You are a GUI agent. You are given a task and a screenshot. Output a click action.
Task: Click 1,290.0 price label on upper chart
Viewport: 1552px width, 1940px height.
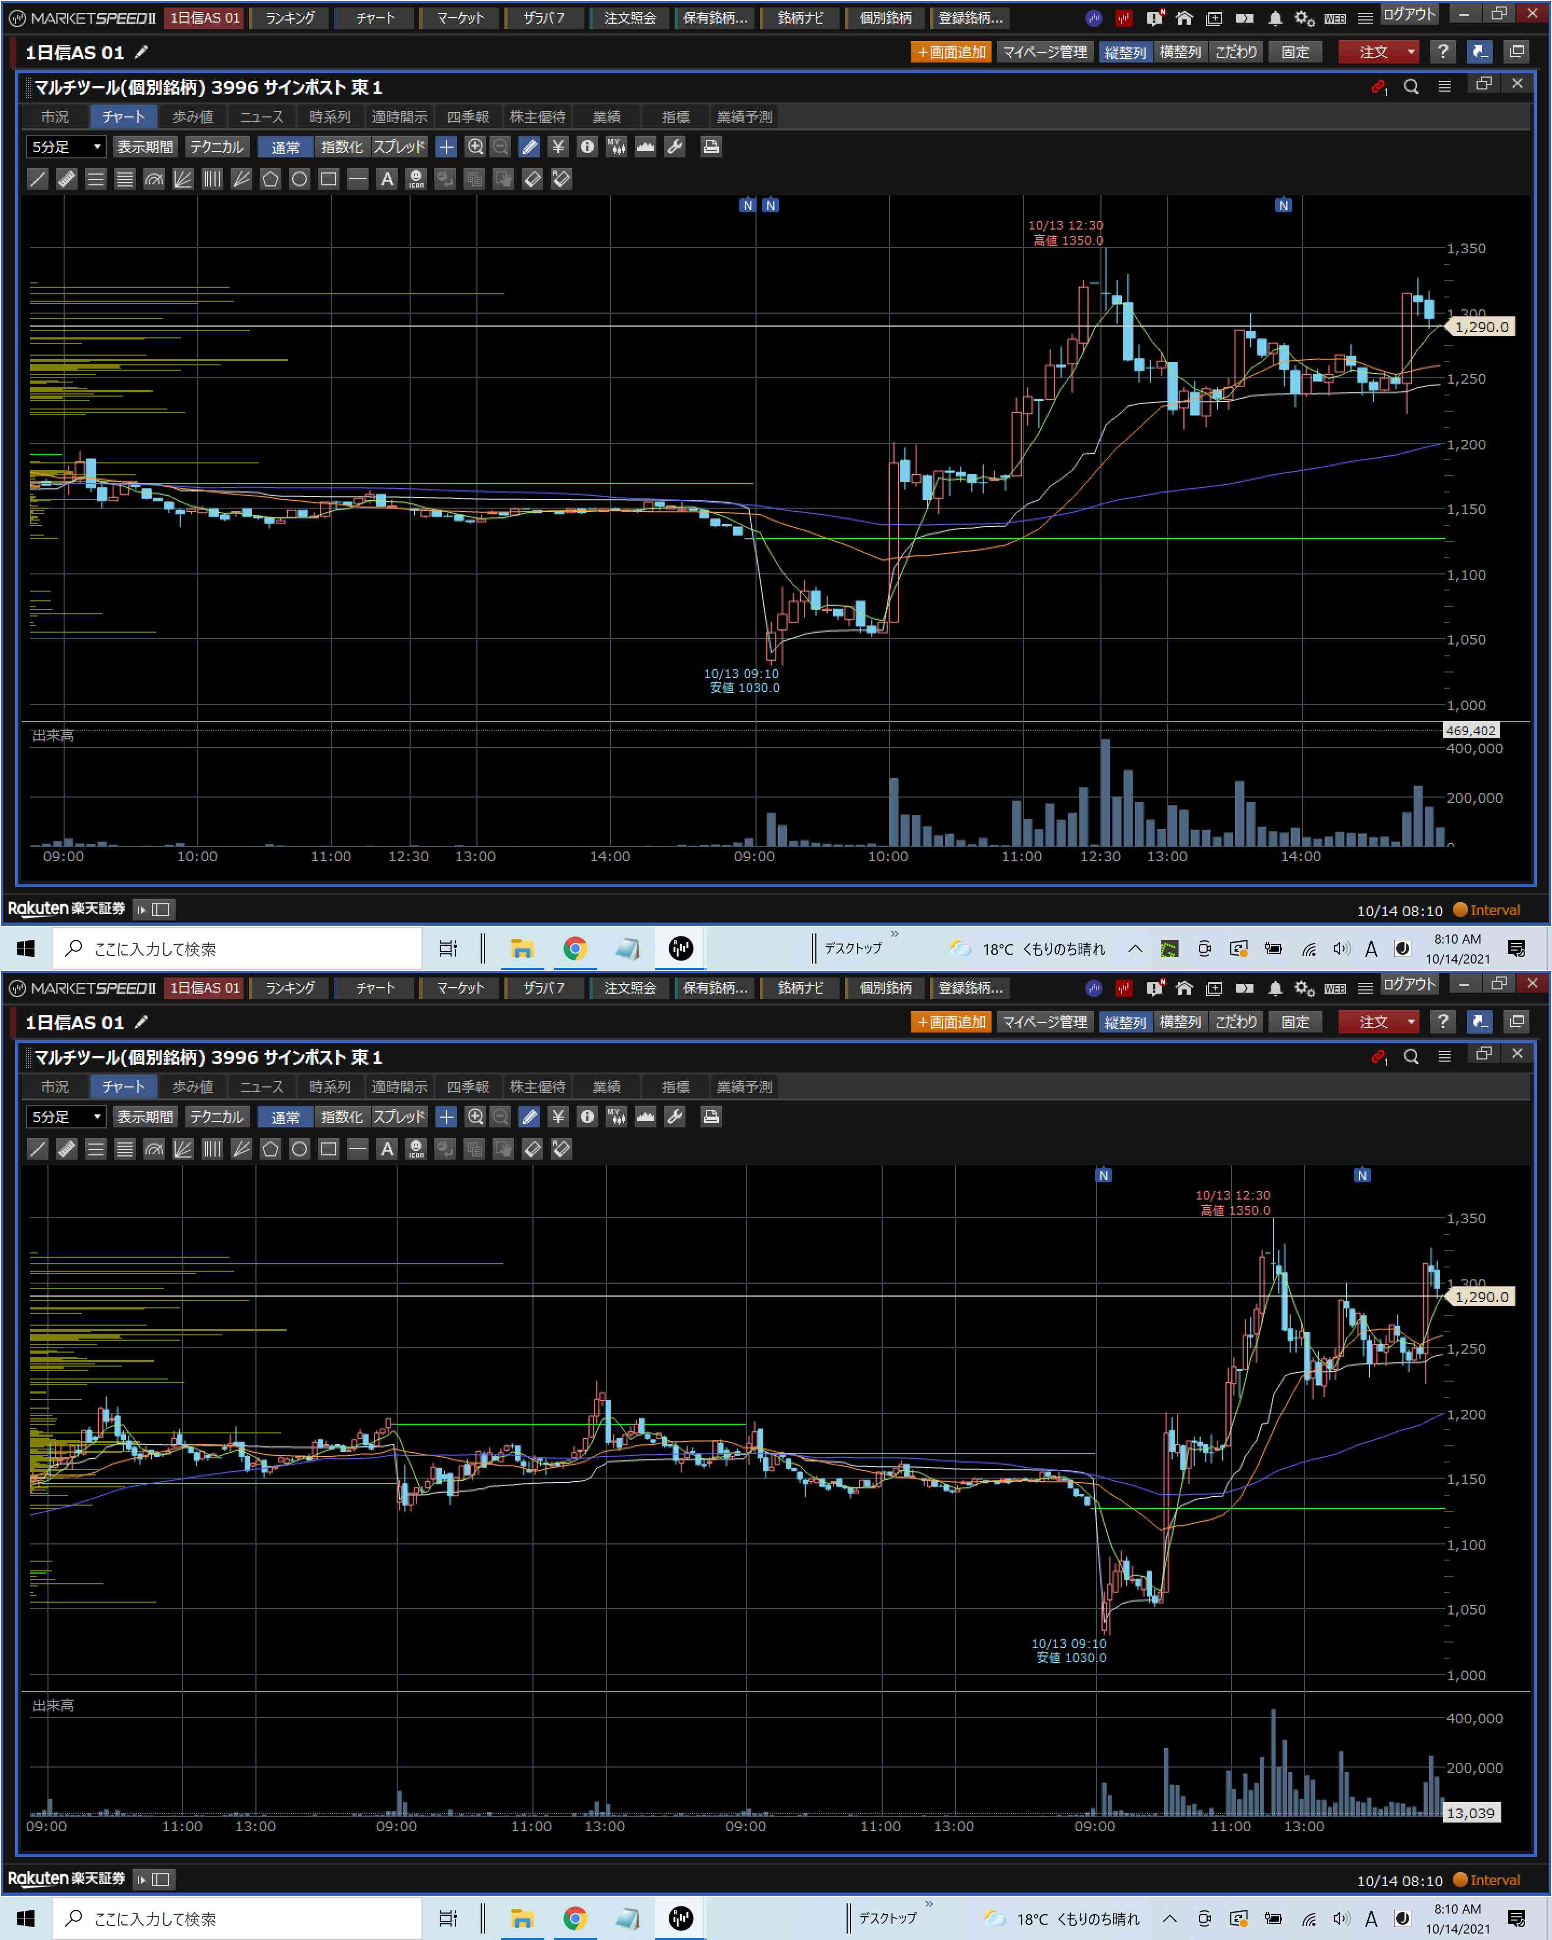coord(1481,327)
